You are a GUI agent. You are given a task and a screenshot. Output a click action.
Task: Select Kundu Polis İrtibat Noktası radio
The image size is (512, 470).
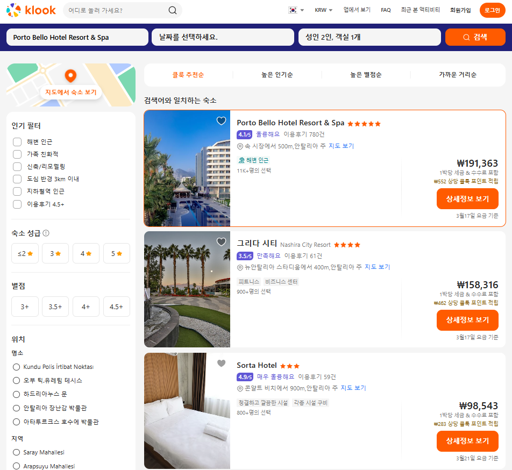(16, 367)
